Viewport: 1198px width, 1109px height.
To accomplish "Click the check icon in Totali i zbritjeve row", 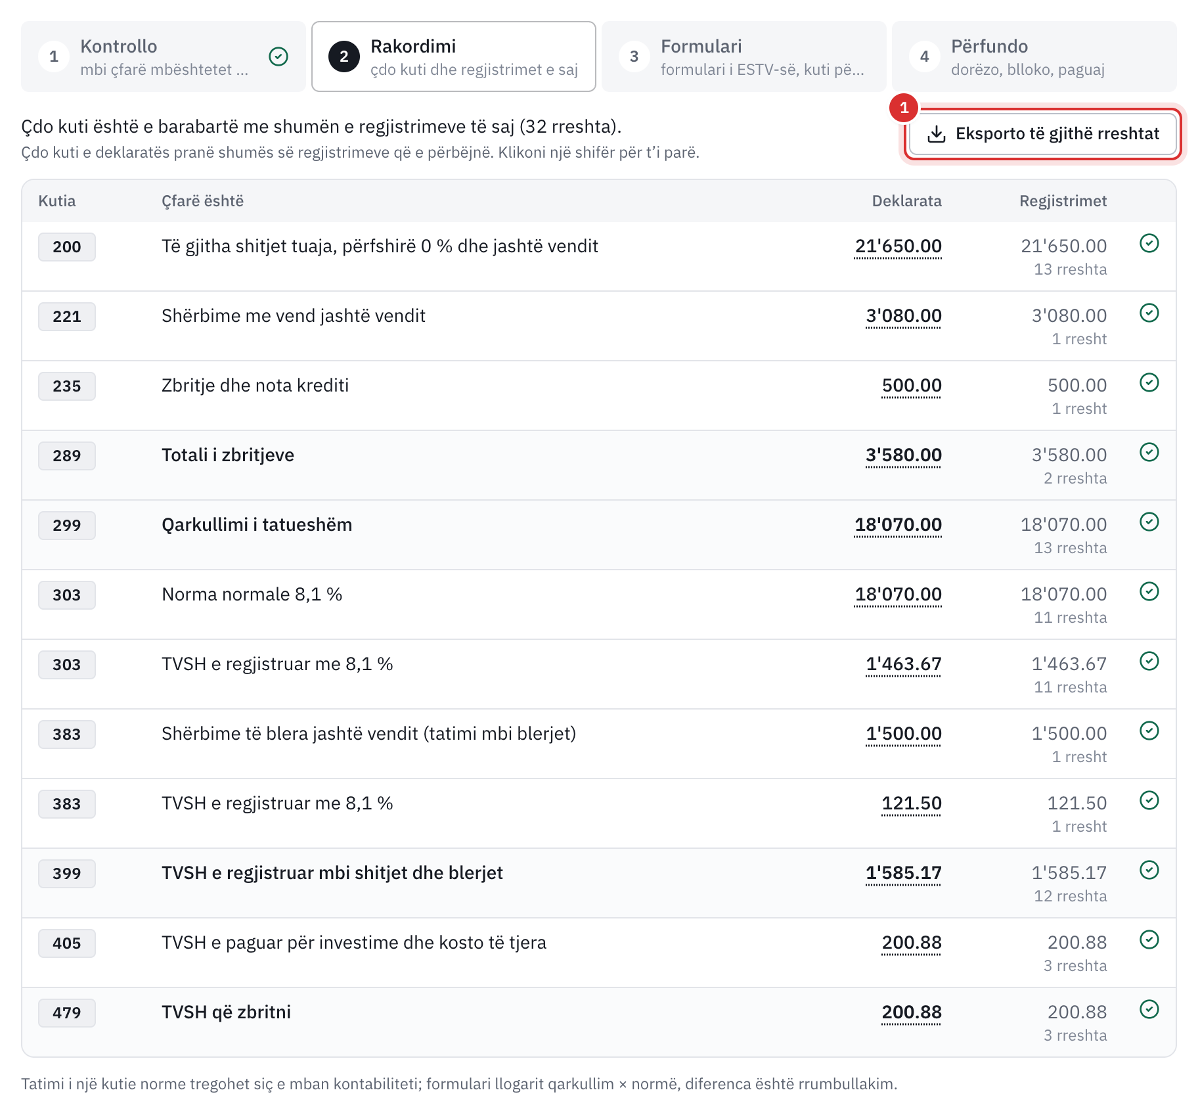I will click(x=1149, y=453).
